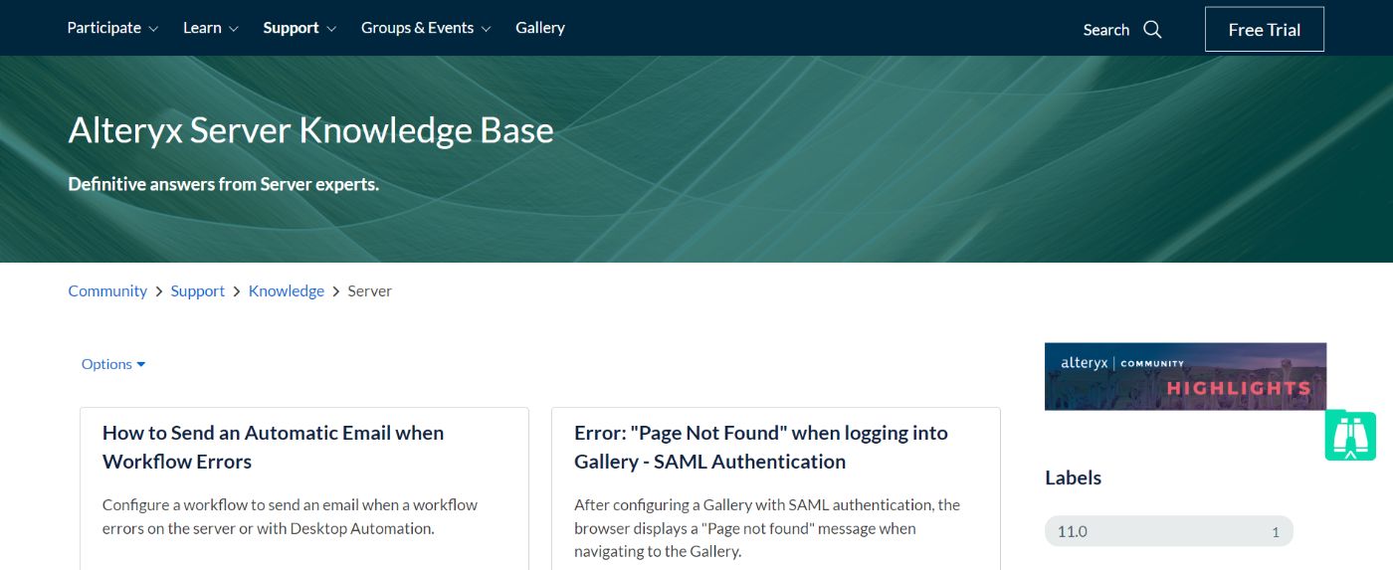1393x570 pixels.
Task: Click the breadcrumb arrow after Community
Action: tap(159, 290)
